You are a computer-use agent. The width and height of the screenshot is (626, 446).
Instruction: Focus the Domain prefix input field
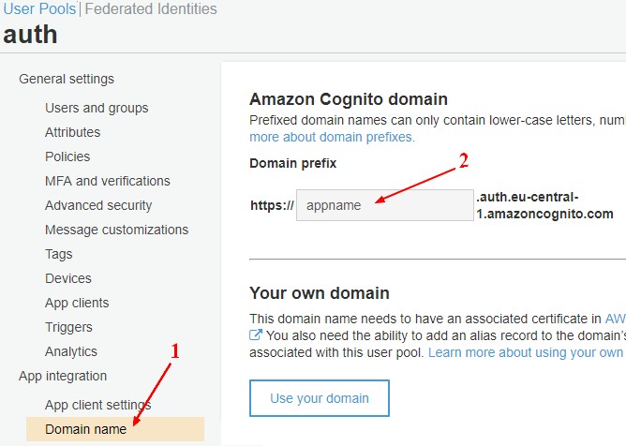pyautogui.click(x=384, y=205)
